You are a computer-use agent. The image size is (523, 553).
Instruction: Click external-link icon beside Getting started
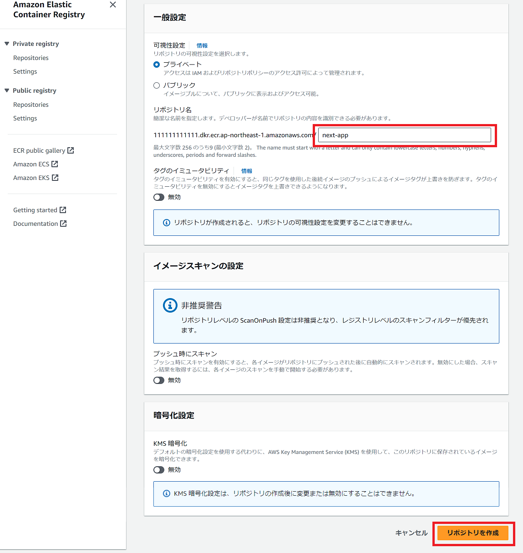pos(63,210)
